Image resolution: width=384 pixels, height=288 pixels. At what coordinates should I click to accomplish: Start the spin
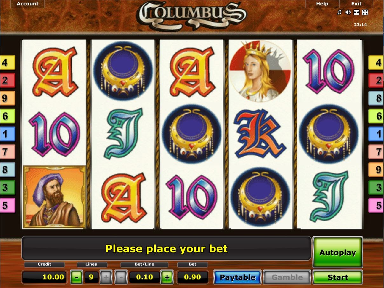coord(338,277)
